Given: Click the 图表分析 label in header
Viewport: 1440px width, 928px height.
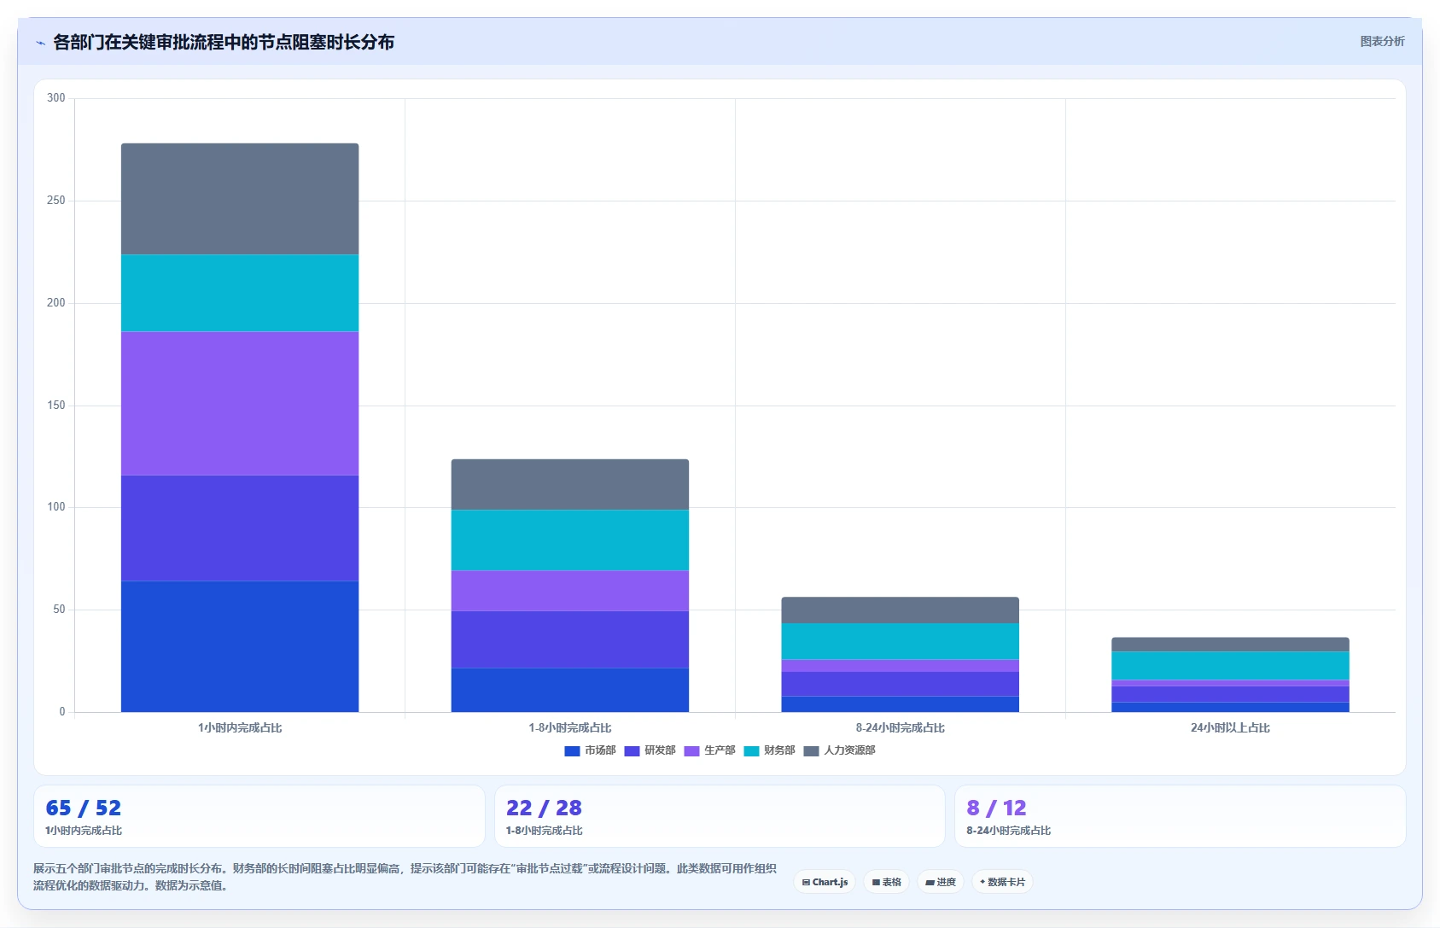Looking at the screenshot, I should click(1382, 41).
